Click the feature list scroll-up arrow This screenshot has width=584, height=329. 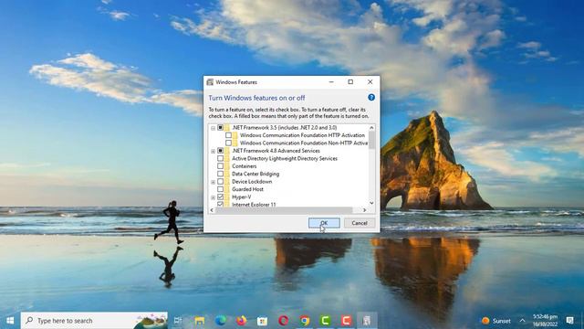click(371, 128)
